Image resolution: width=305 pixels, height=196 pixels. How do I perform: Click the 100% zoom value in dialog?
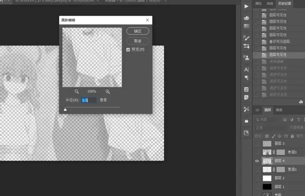tap(92, 92)
